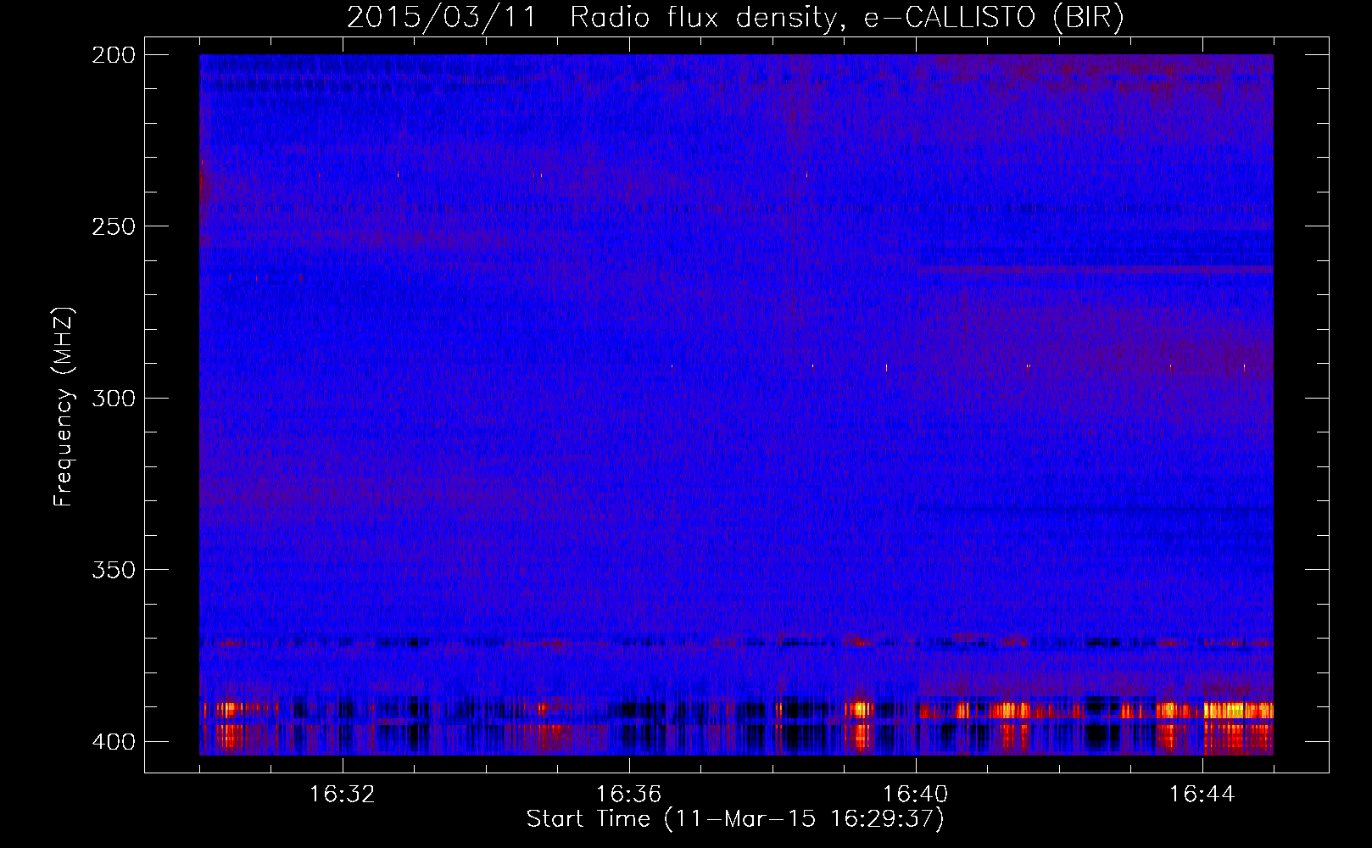The height and width of the screenshot is (848, 1372).
Task: Click the 'Frequency (MHz)' axis label
Action: pos(64,406)
